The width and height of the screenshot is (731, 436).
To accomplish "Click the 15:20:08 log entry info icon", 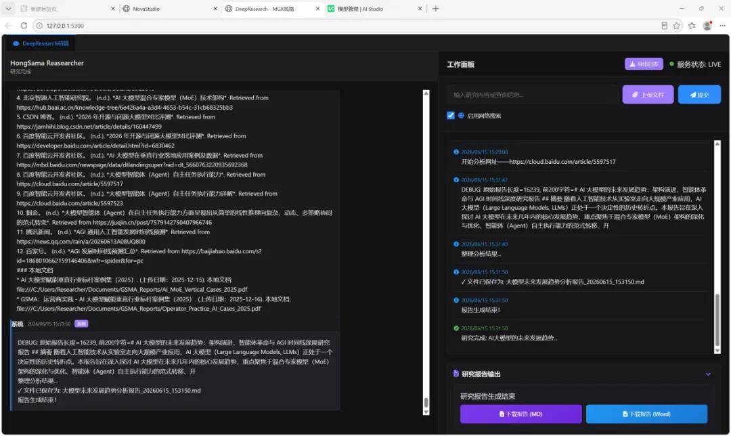I will pyautogui.click(x=456, y=152).
